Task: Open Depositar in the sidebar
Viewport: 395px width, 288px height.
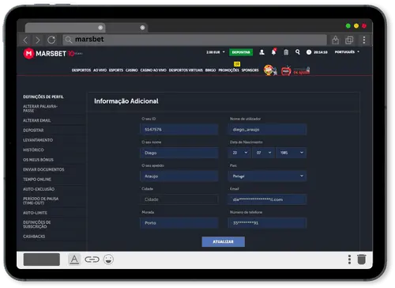Action: pos(33,131)
